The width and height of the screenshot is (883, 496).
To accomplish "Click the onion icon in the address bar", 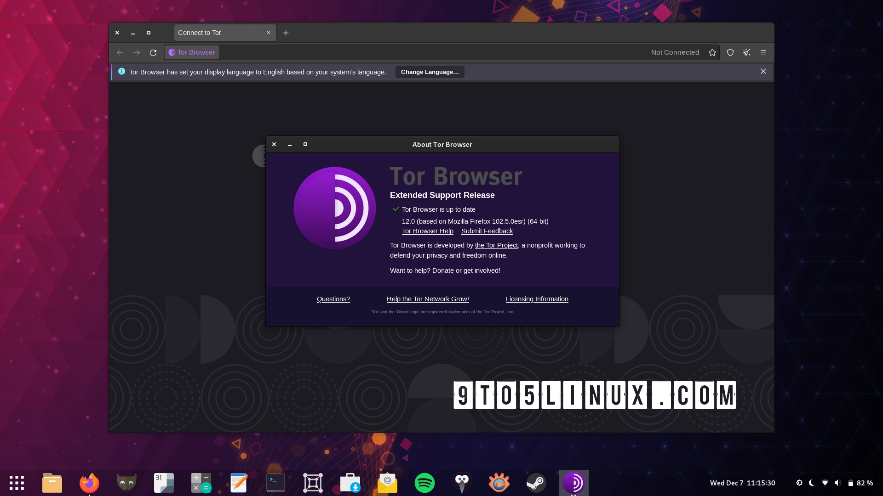I will [x=172, y=52].
